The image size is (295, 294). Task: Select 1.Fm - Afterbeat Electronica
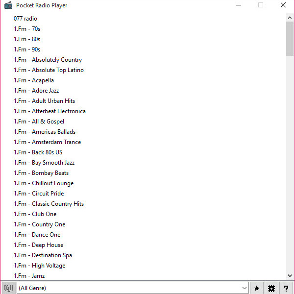click(49, 111)
